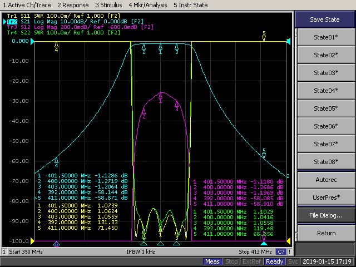Toggle the ExtRef status indicator
This screenshot has height=267, width=356.
pos(251,261)
